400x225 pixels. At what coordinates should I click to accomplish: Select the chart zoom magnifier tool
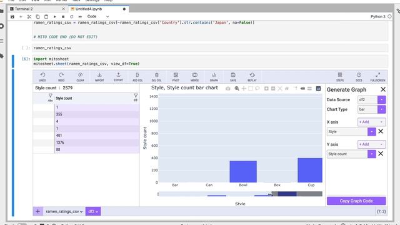pyautogui.click(x=237, y=89)
